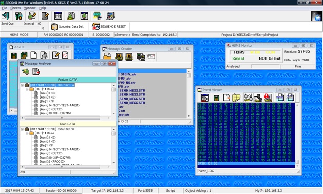The height and width of the screenshot is (194, 323).
Task: Click the blank new page icon in A.STR
Action: click(x=33, y=55)
